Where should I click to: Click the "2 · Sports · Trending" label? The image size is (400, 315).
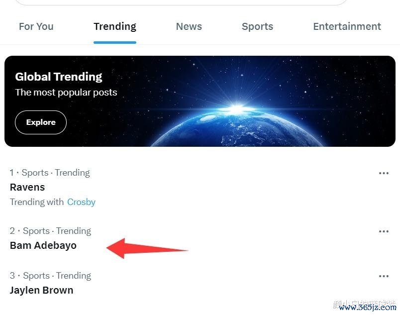click(50, 231)
